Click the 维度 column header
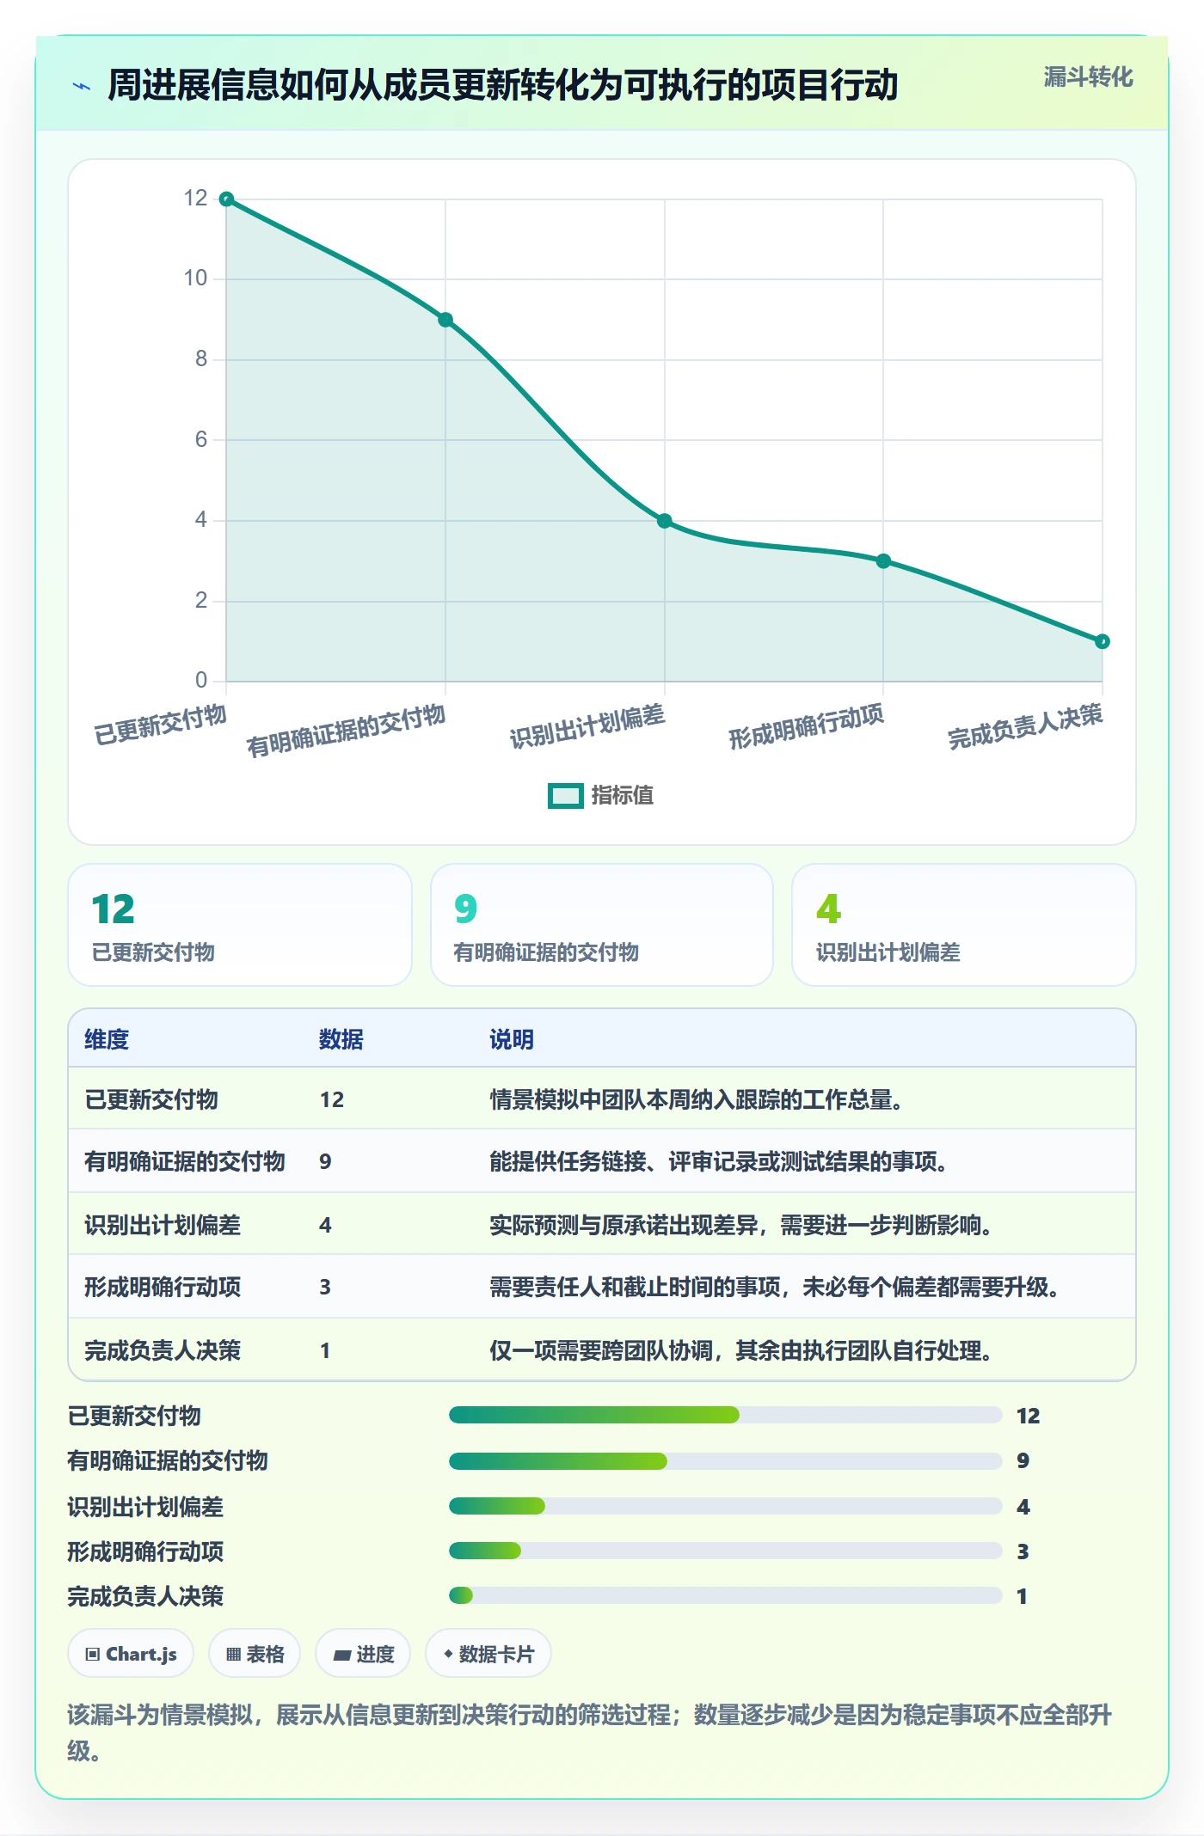 coord(107,1039)
